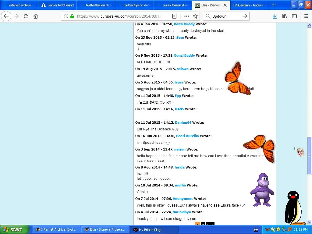
Task: Click the comment text 'ALL HAIL JOBEL!!!!!!'
Action: (154, 62)
